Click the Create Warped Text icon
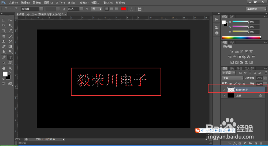Screen dimensions: 268x146 (131, 9)
